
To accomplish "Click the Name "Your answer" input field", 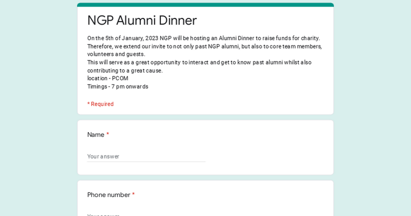I will [146, 156].
